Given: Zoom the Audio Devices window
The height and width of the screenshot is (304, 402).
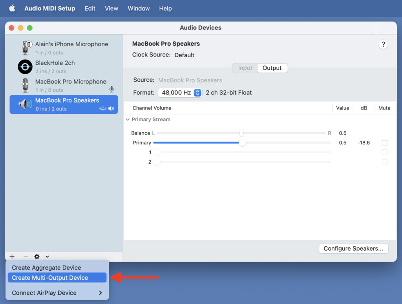Looking at the screenshot, I should click(x=30, y=28).
